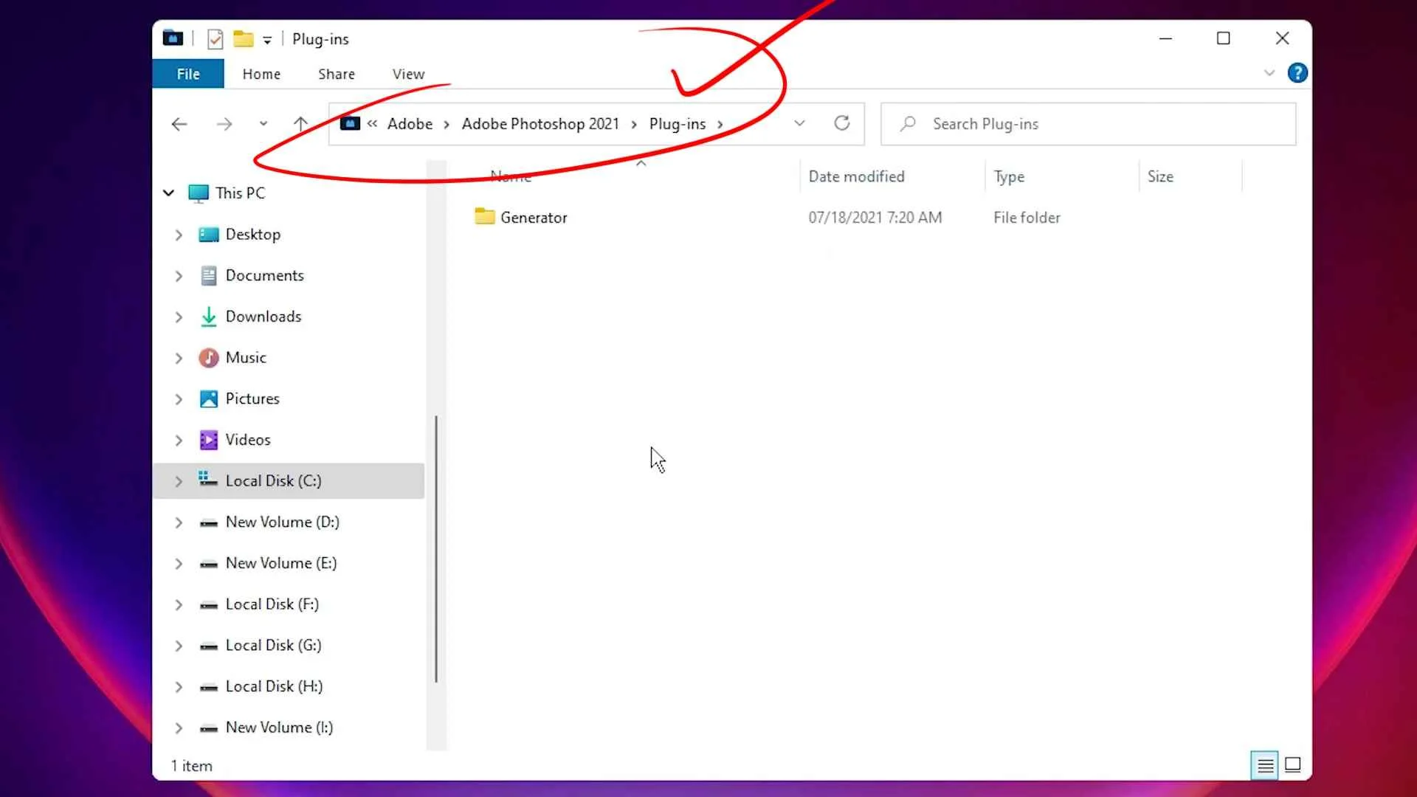The image size is (1417, 797).
Task: Switch to the View ribbon tab
Action: click(408, 74)
